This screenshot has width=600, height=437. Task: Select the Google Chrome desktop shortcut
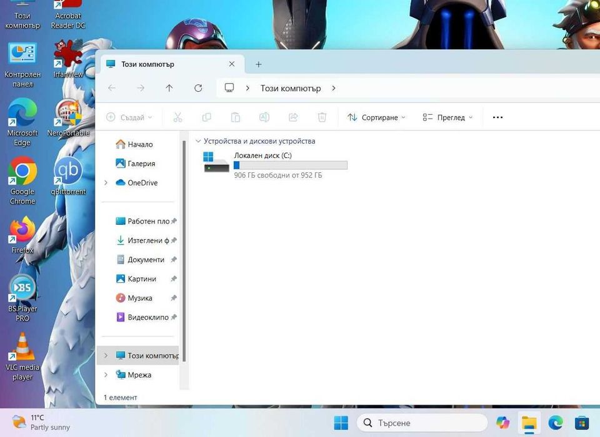(22, 181)
